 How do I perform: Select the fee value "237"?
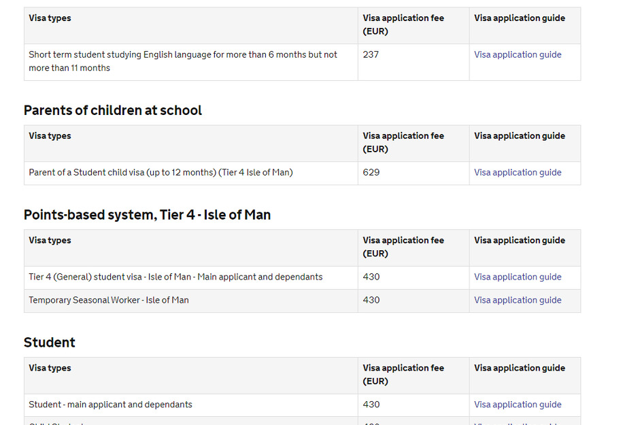point(371,54)
